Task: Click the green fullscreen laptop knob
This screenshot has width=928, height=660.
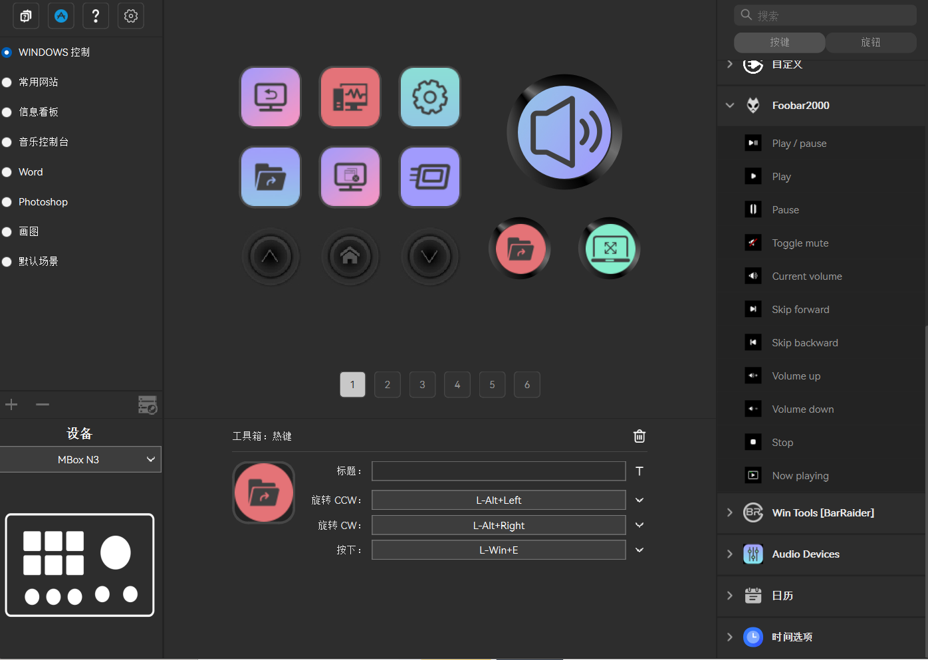Action: click(x=610, y=249)
